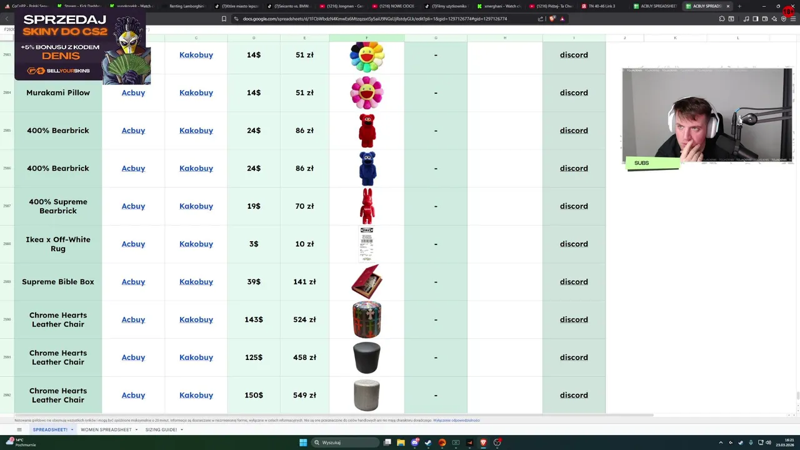
Task: Open Task View on the taskbar
Action: pyautogui.click(x=387, y=442)
